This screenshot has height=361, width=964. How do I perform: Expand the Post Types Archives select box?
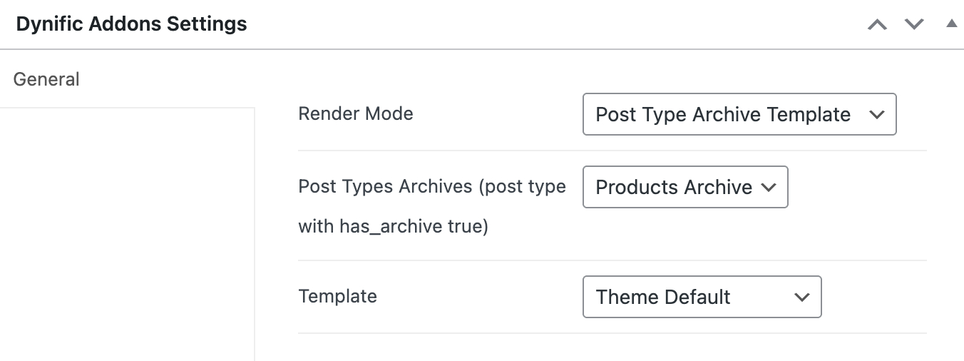click(684, 188)
